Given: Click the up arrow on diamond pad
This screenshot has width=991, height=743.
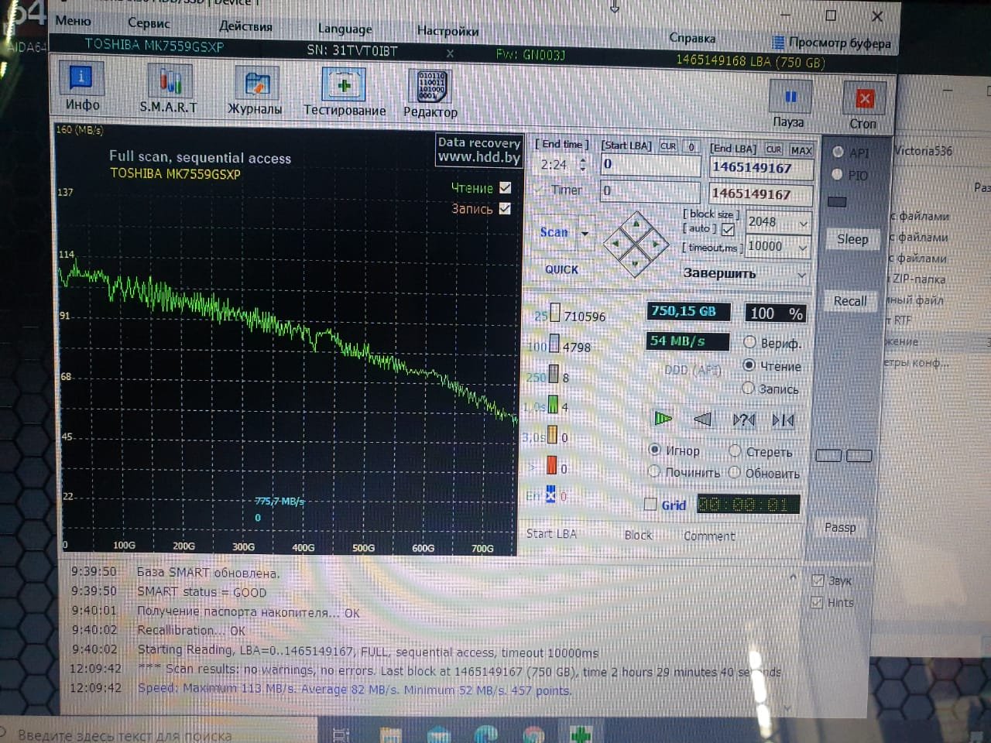Looking at the screenshot, I should [x=636, y=224].
